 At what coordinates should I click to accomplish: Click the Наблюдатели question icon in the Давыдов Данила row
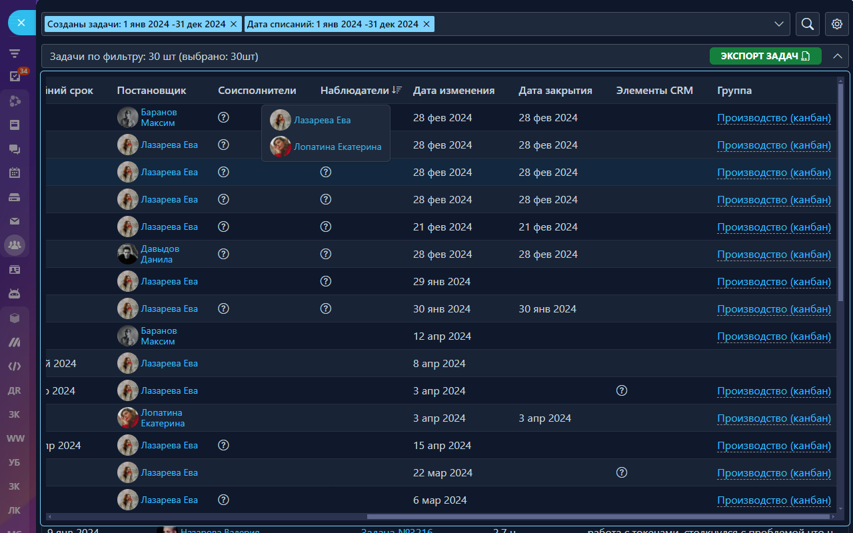coord(326,254)
